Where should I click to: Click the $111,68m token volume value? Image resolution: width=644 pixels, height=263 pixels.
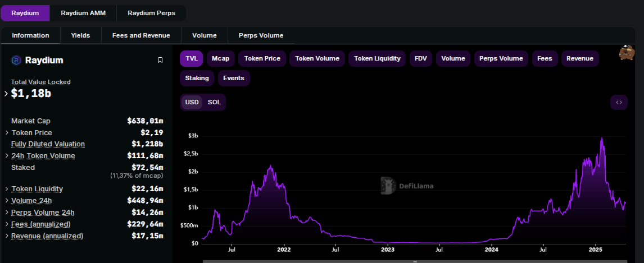point(145,156)
